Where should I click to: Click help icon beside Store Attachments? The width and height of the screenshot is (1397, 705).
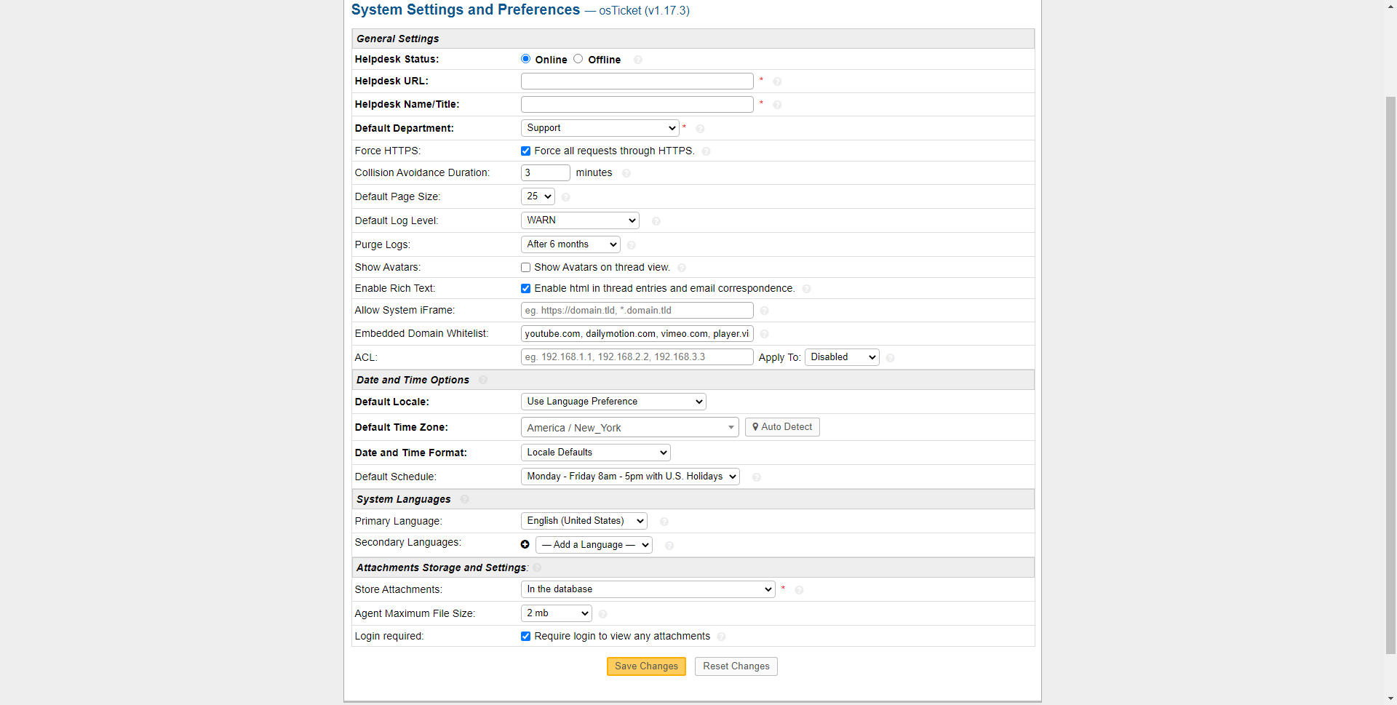point(799,590)
